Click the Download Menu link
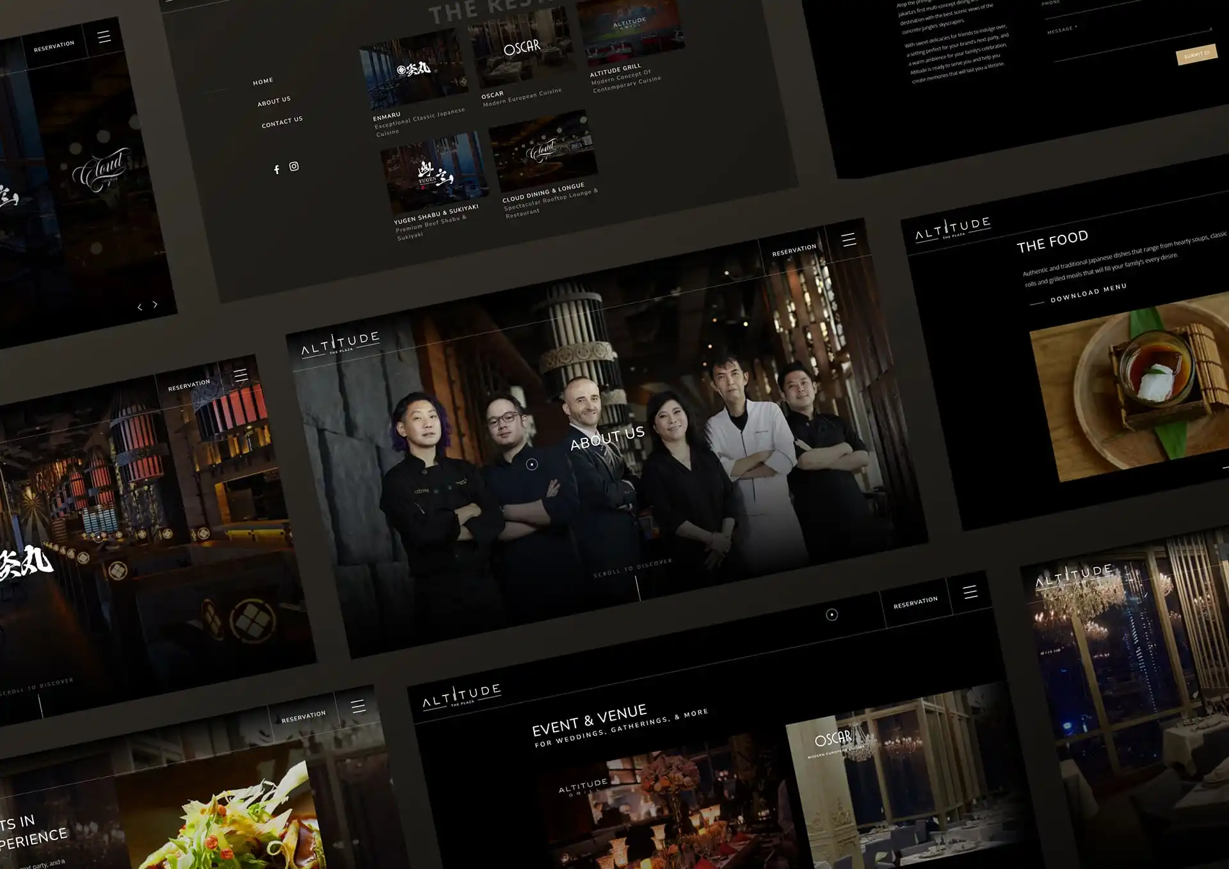This screenshot has width=1229, height=869. tap(1088, 293)
